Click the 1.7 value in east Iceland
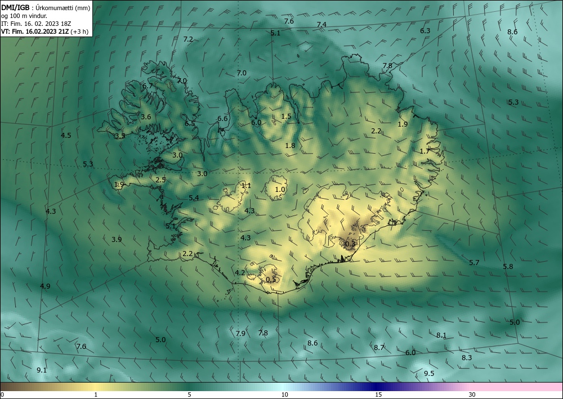The image size is (563, 399). click(425, 151)
